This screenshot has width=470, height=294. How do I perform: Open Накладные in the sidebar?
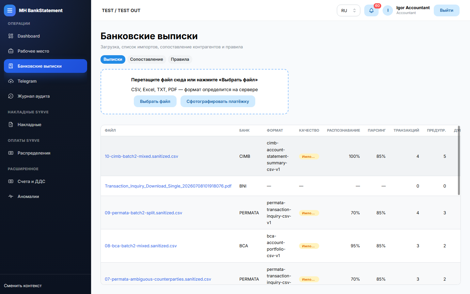coord(45,124)
